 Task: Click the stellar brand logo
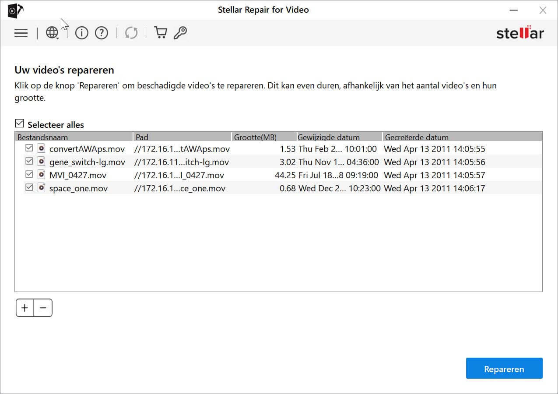tap(520, 33)
